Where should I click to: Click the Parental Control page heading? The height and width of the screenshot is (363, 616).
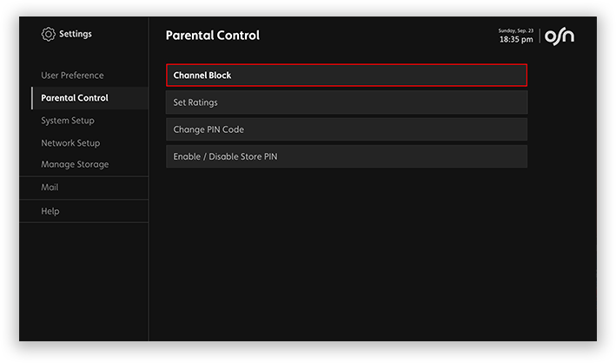[x=212, y=36]
